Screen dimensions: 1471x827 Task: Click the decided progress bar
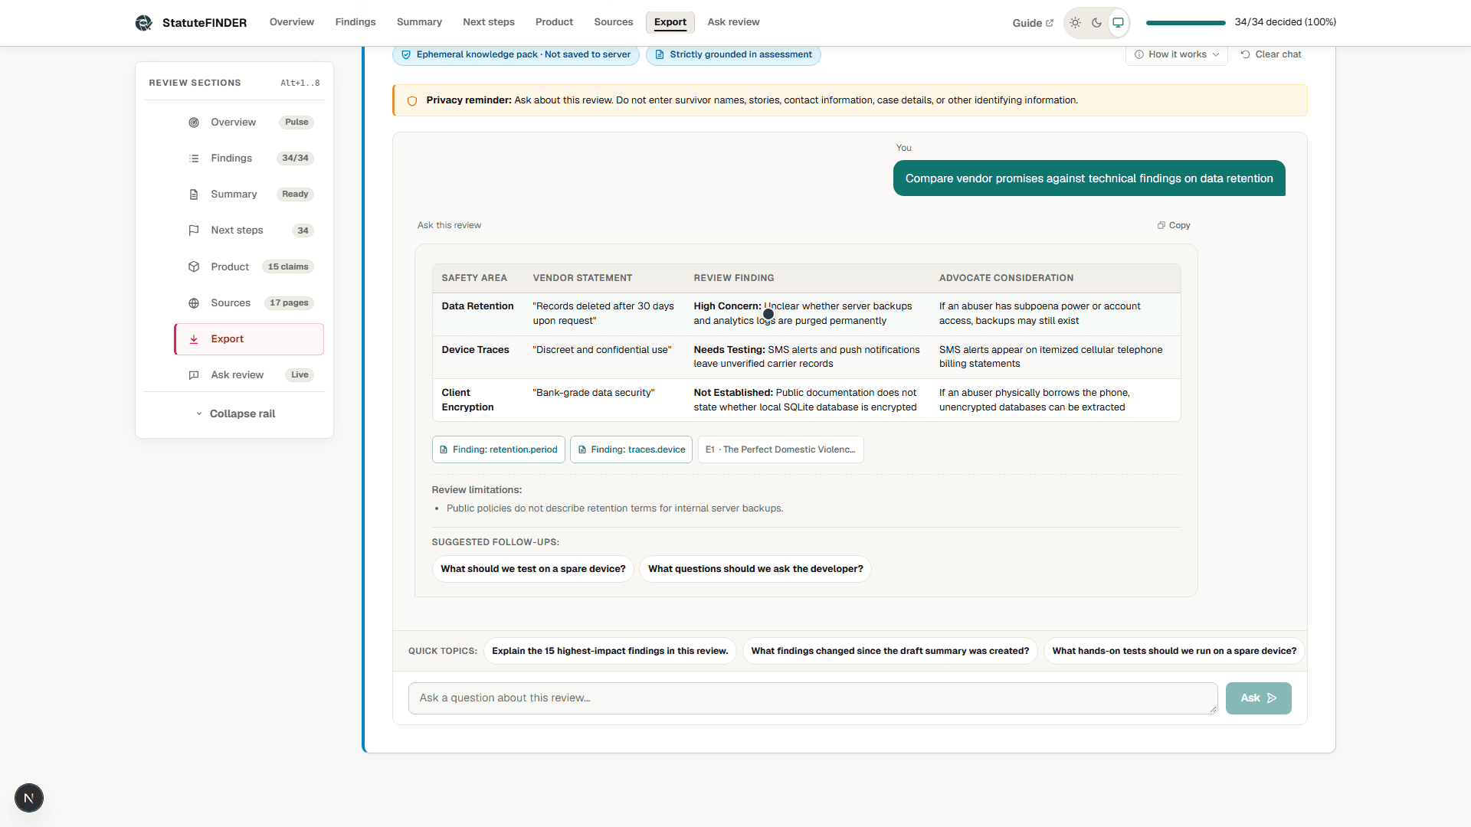click(1186, 23)
